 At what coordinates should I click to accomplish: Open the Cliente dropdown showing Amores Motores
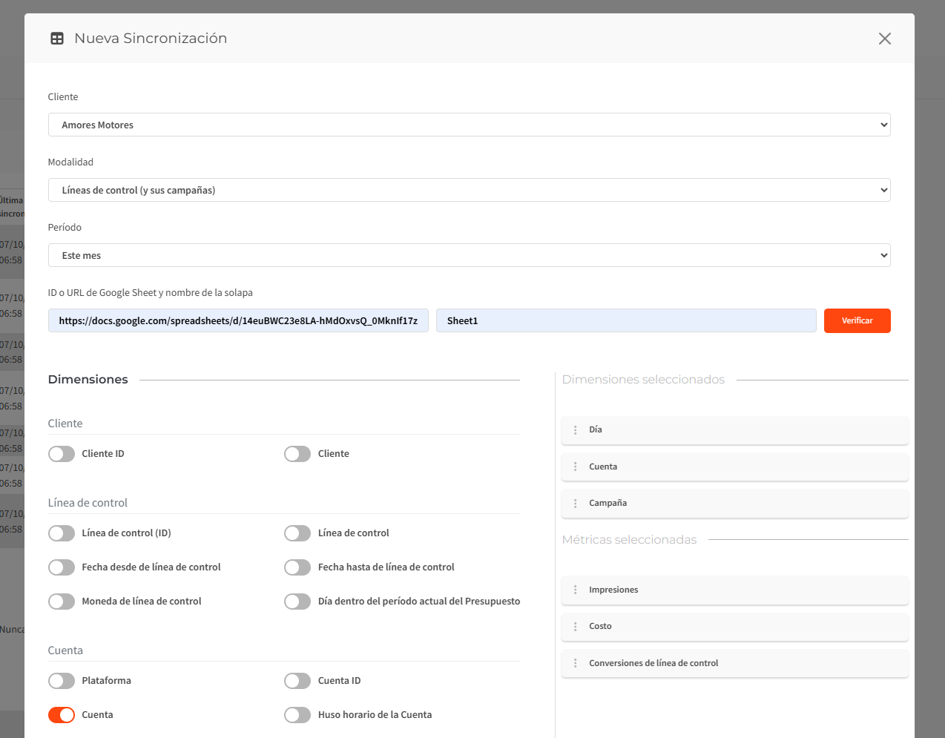click(469, 125)
